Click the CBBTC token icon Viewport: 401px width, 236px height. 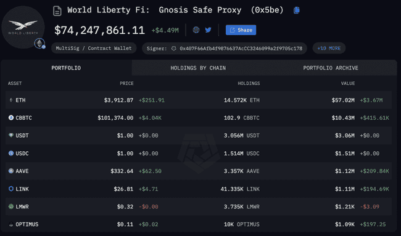(x=10, y=117)
